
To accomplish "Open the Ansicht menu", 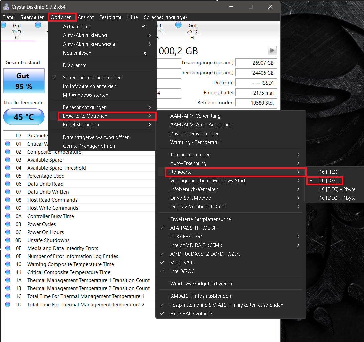I will (86, 17).
